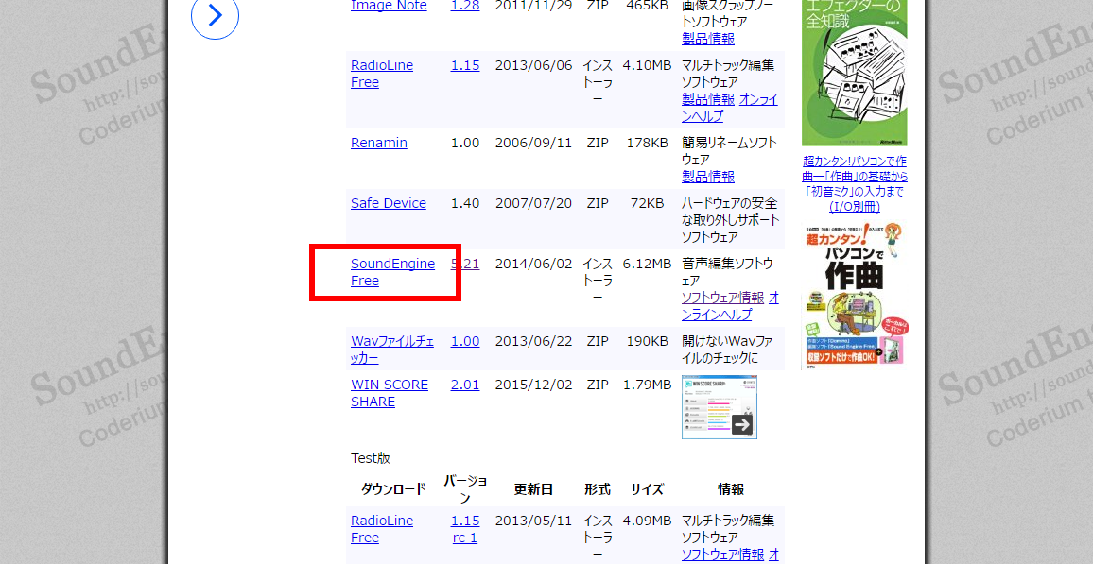This screenshot has width=1093, height=564.
Task: Select the 2013/05/11 date cell
Action: coord(533,521)
